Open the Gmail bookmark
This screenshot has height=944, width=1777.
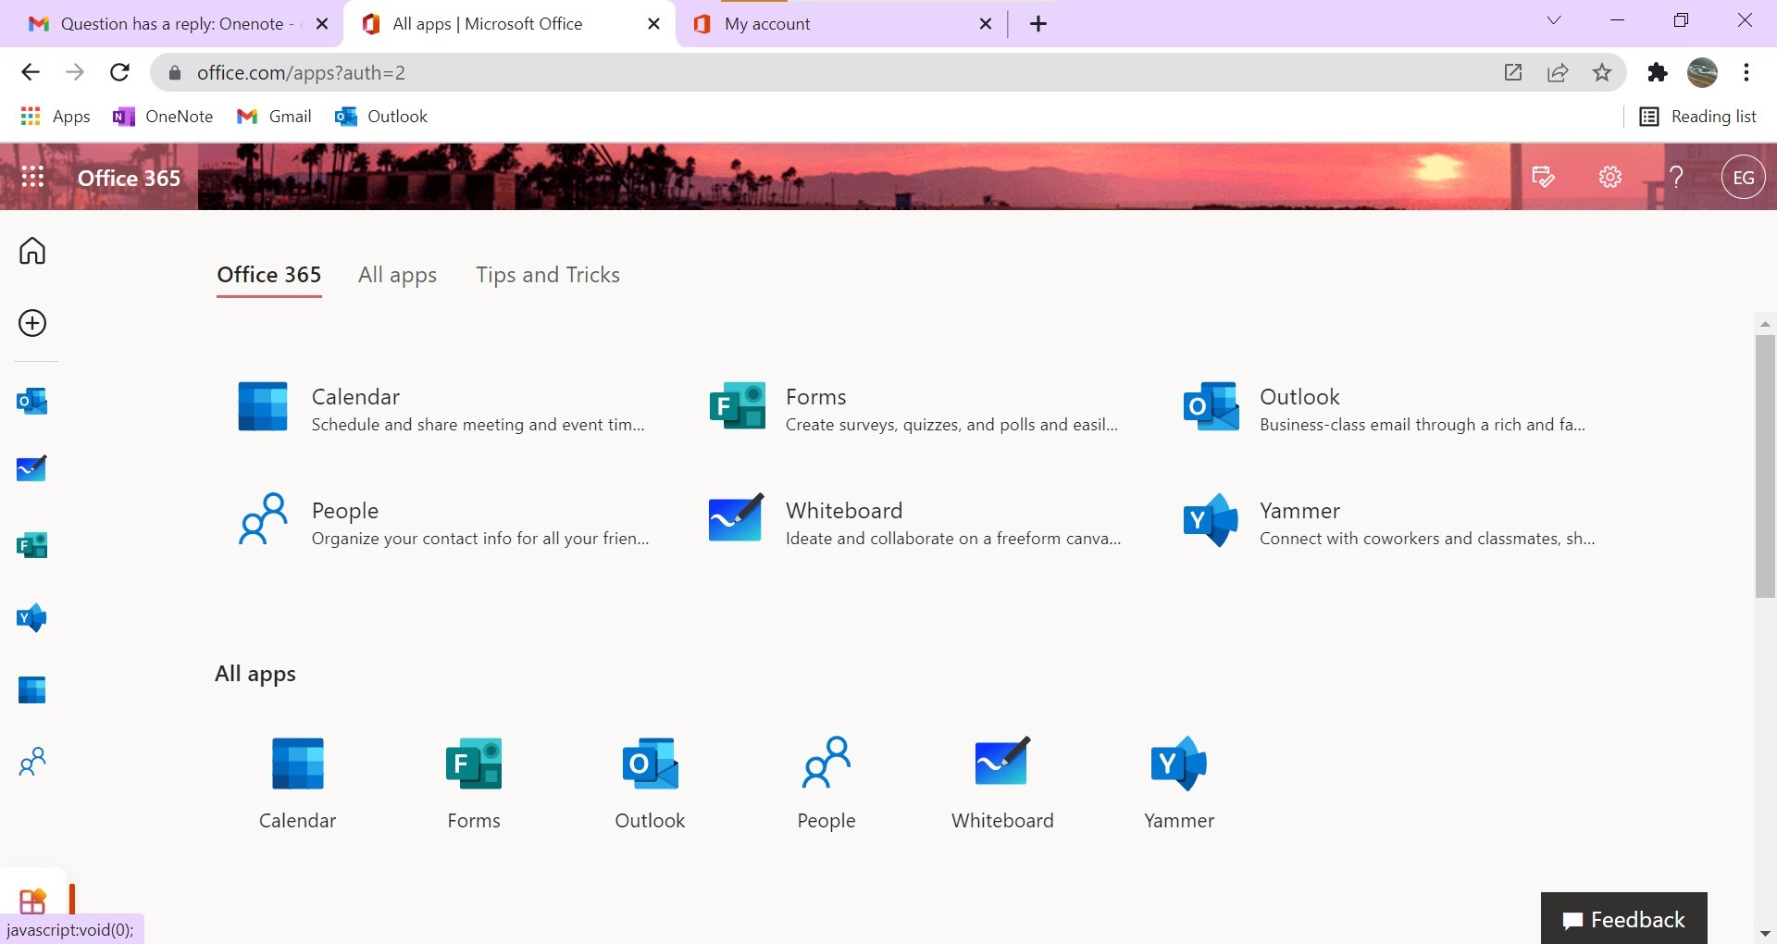(274, 117)
